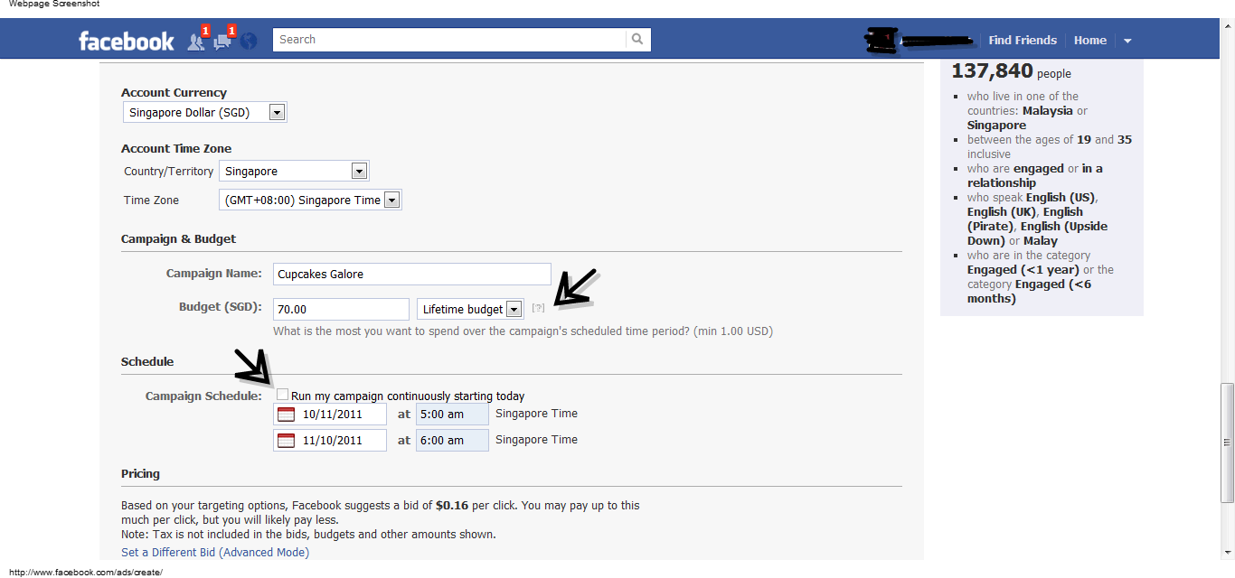
Task: Click the 5:00 am start time field
Action: (x=452, y=415)
